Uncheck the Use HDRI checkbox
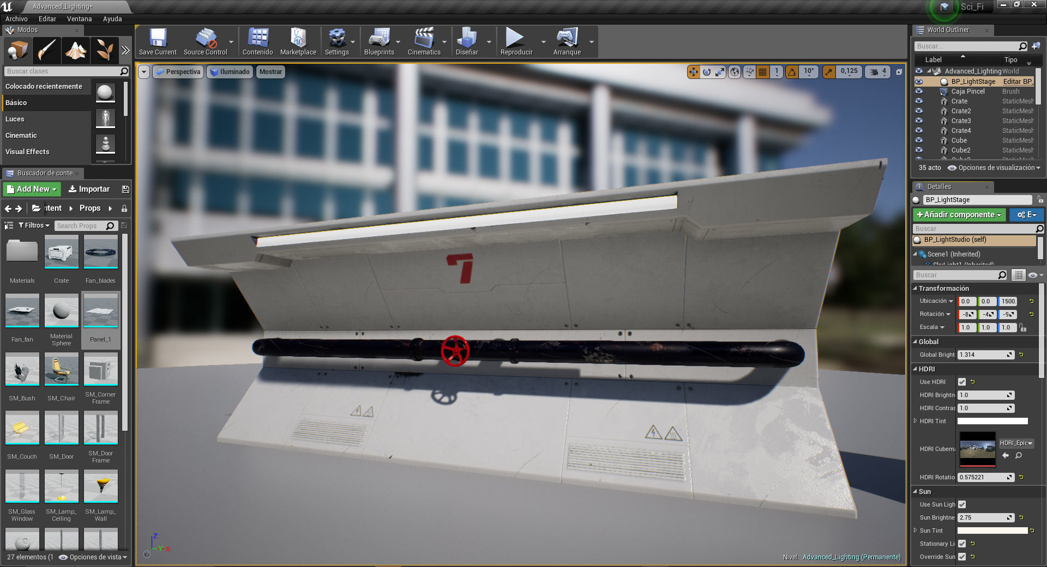 (x=962, y=382)
